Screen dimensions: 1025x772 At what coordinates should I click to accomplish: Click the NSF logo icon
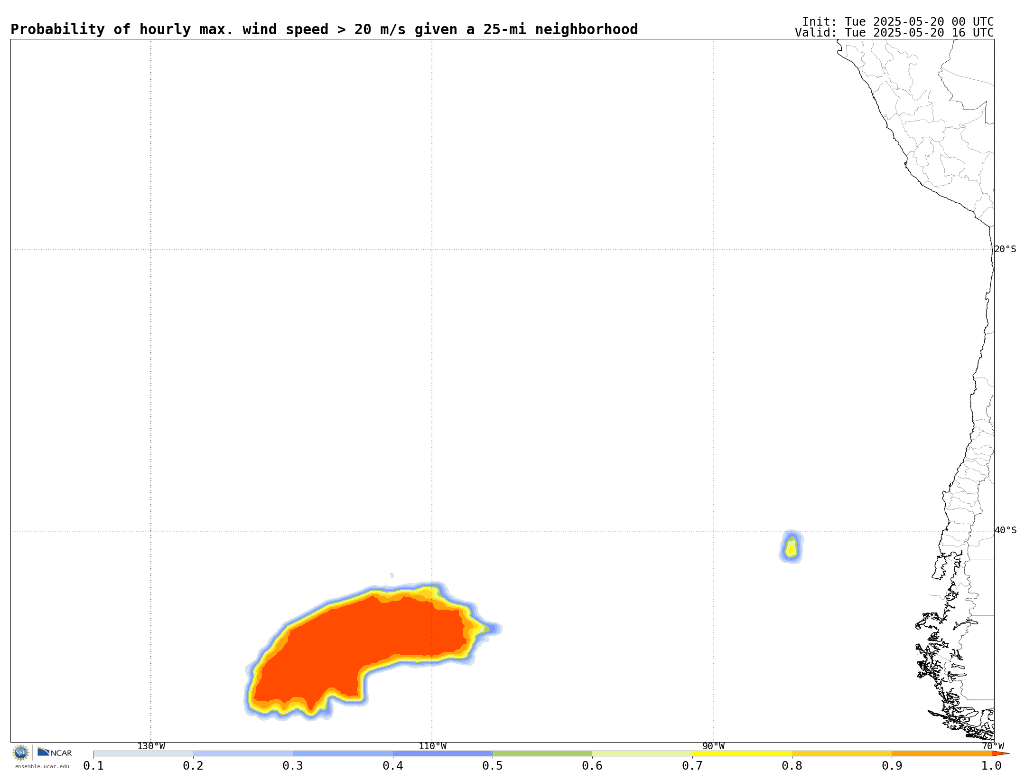coord(21,753)
